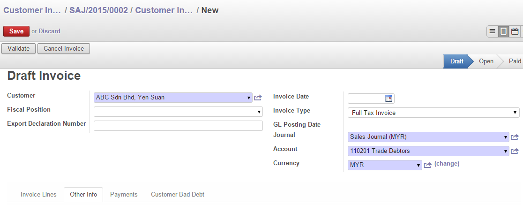
Task: Expand the Customer dropdown
Action: pos(249,98)
